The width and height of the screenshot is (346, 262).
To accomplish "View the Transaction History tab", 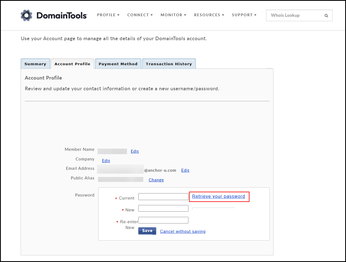I will coord(169,64).
